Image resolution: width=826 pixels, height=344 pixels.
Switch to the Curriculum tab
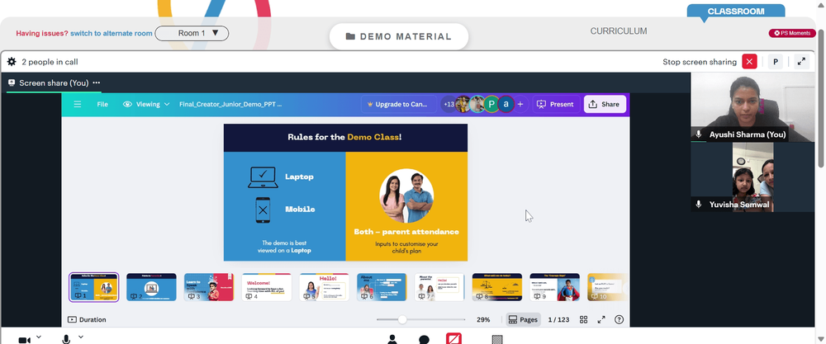tap(619, 31)
